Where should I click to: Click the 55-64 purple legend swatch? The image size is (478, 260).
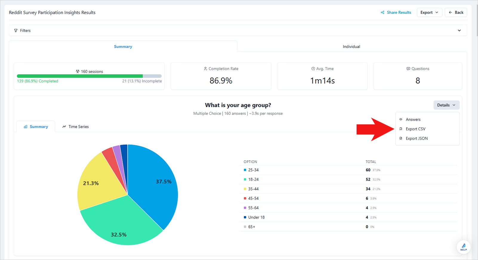245,208
